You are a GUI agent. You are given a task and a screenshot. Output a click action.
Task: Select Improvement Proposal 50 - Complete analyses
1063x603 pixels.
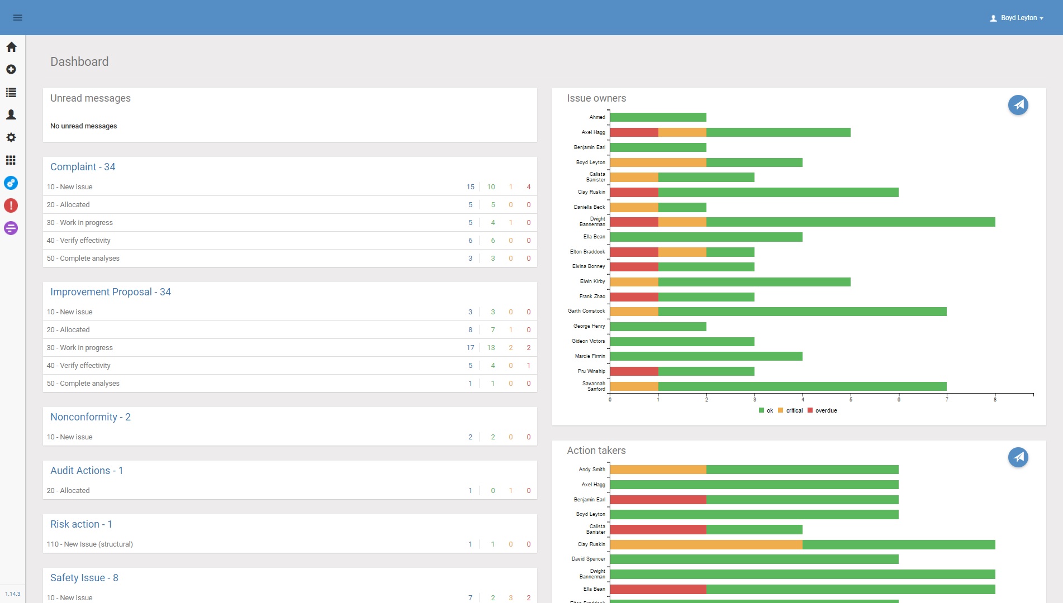[290, 384]
